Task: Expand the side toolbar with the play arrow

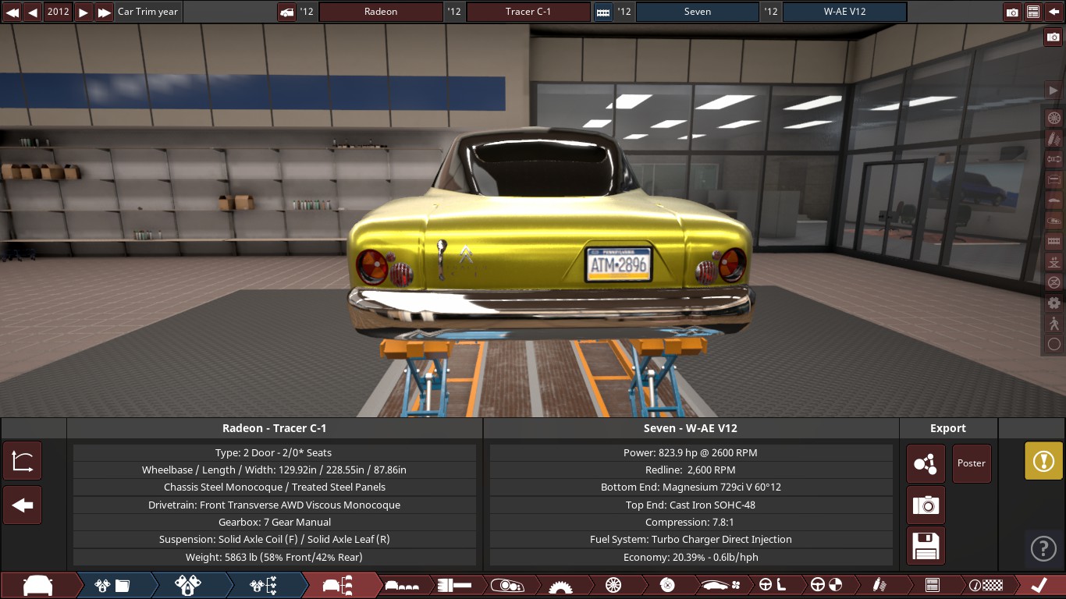Action: pyautogui.click(x=1054, y=90)
